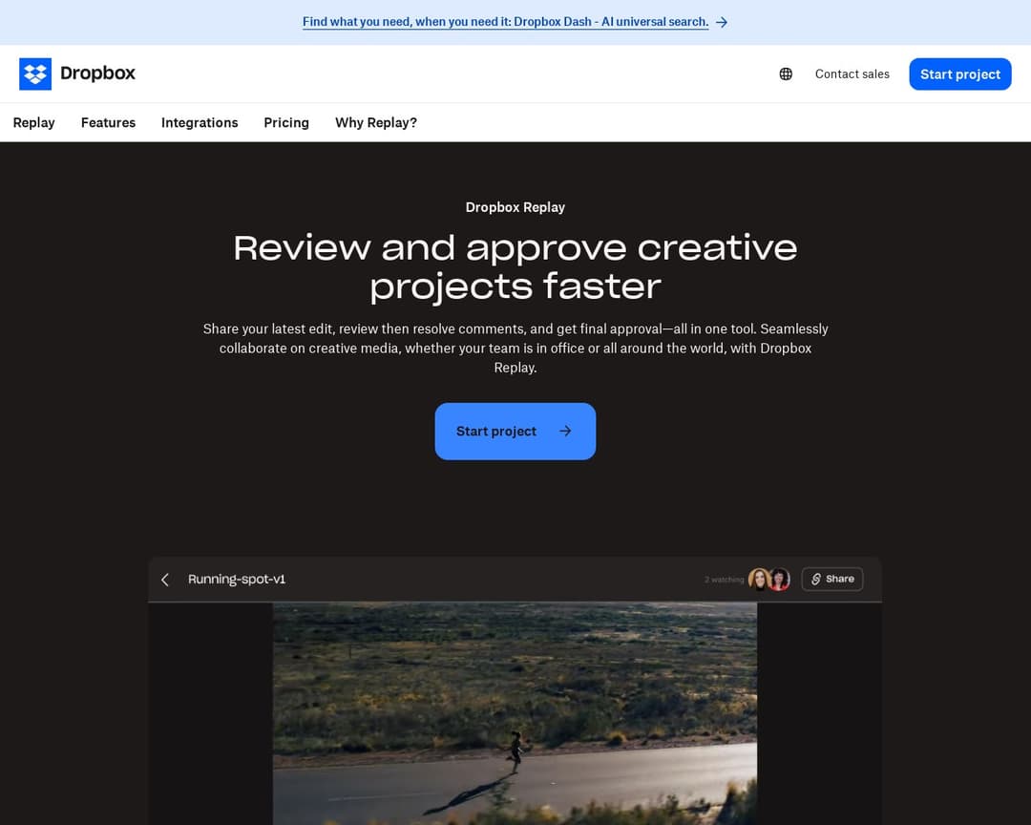
Task: Click the Dropbox wordmark text
Action: 98,73
